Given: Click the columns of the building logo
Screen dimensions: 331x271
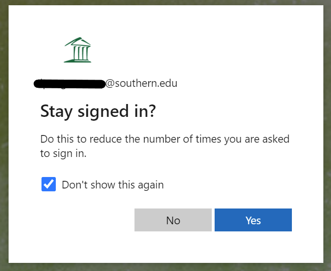Looking at the screenshot, I should point(80,52).
